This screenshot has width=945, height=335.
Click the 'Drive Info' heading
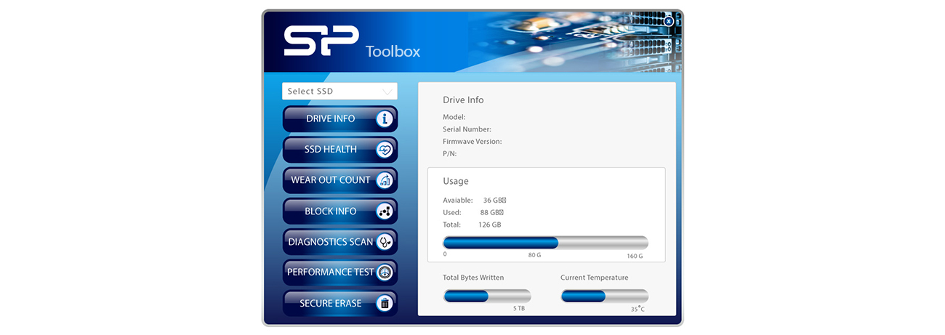(x=463, y=100)
